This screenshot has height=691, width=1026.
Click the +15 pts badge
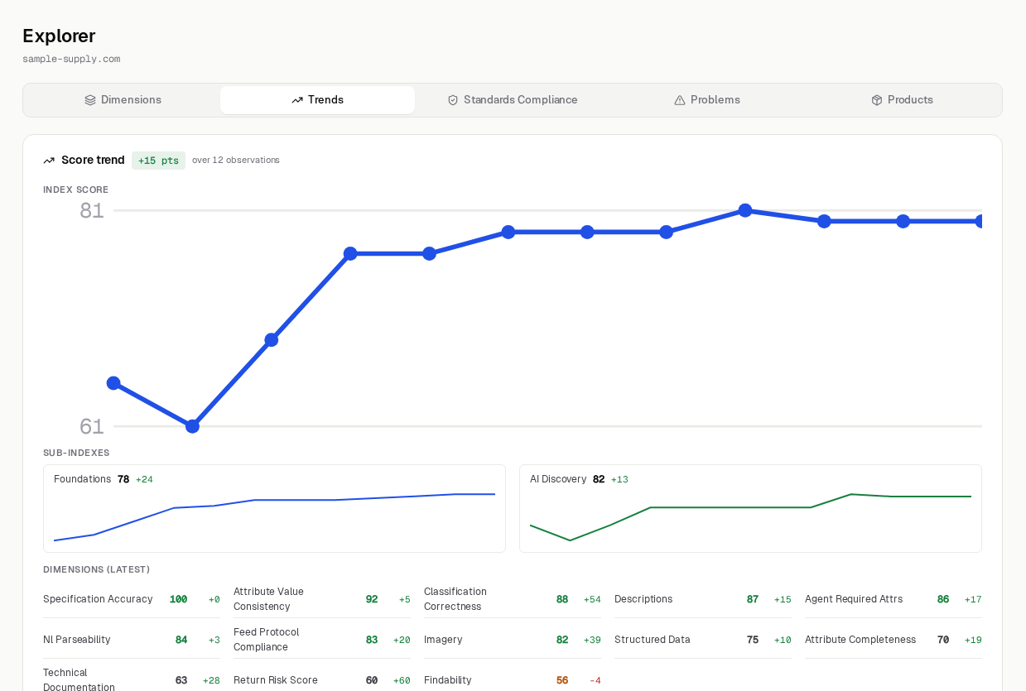pos(158,161)
